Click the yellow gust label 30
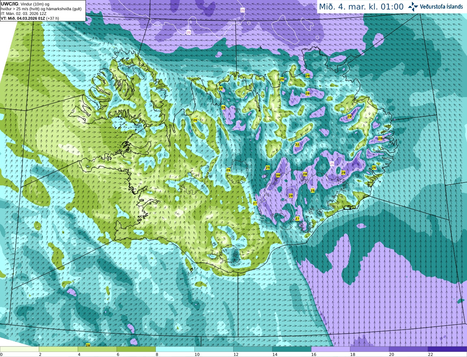Image resolution: width=467 pixels, height=357 pixels. click(x=278, y=176)
